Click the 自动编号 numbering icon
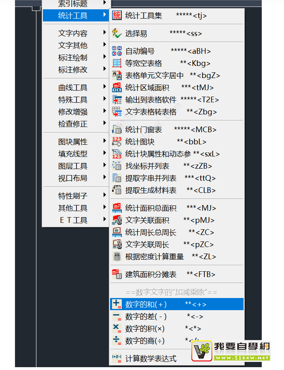The image size is (284, 370). pos(117,51)
